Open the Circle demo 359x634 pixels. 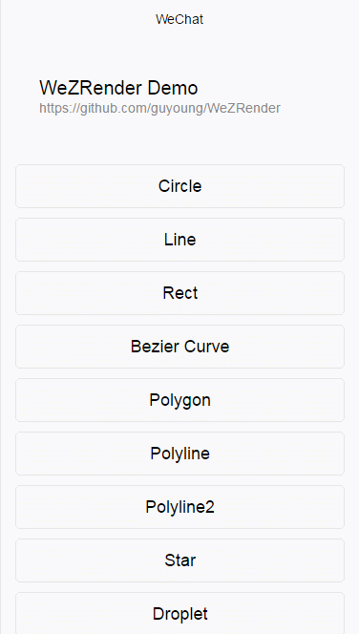point(179,186)
